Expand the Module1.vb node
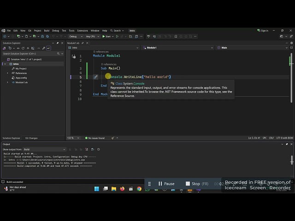Viewport: 295px width, 221px height. coord(7,82)
